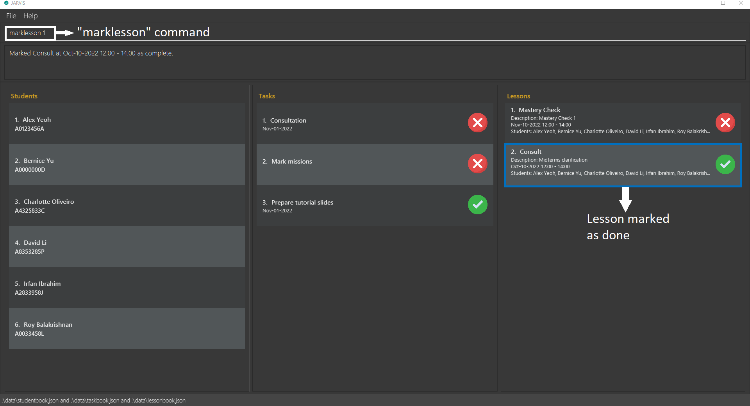This screenshot has width=750, height=406.
Task: Minimize the JARVIS window
Action: (x=705, y=3)
